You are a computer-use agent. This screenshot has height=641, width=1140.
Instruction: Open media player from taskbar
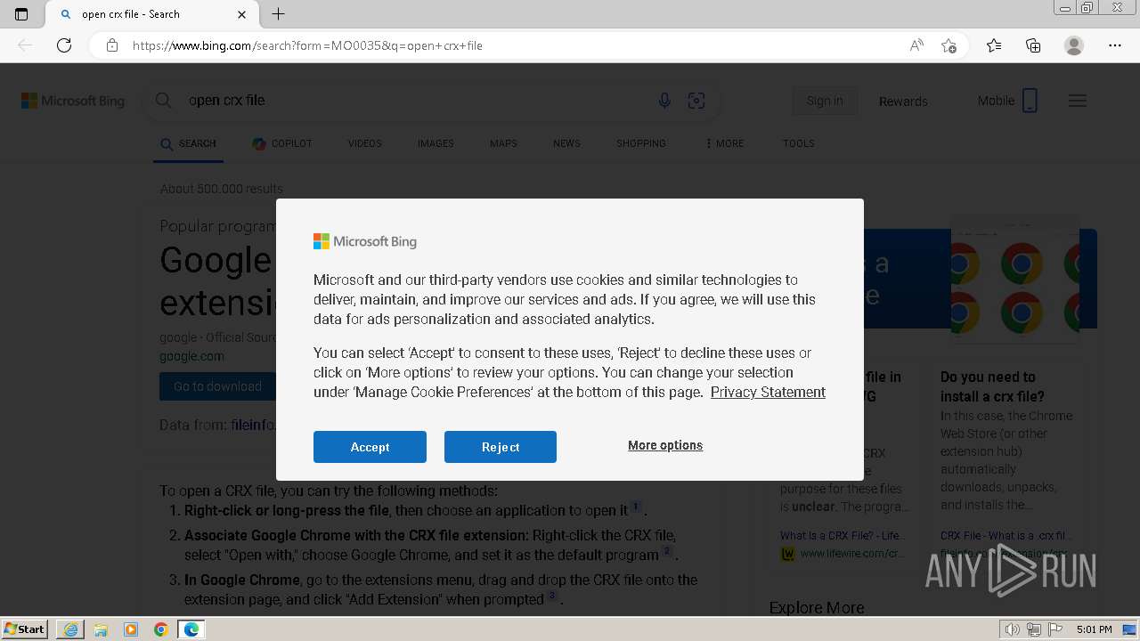131,629
